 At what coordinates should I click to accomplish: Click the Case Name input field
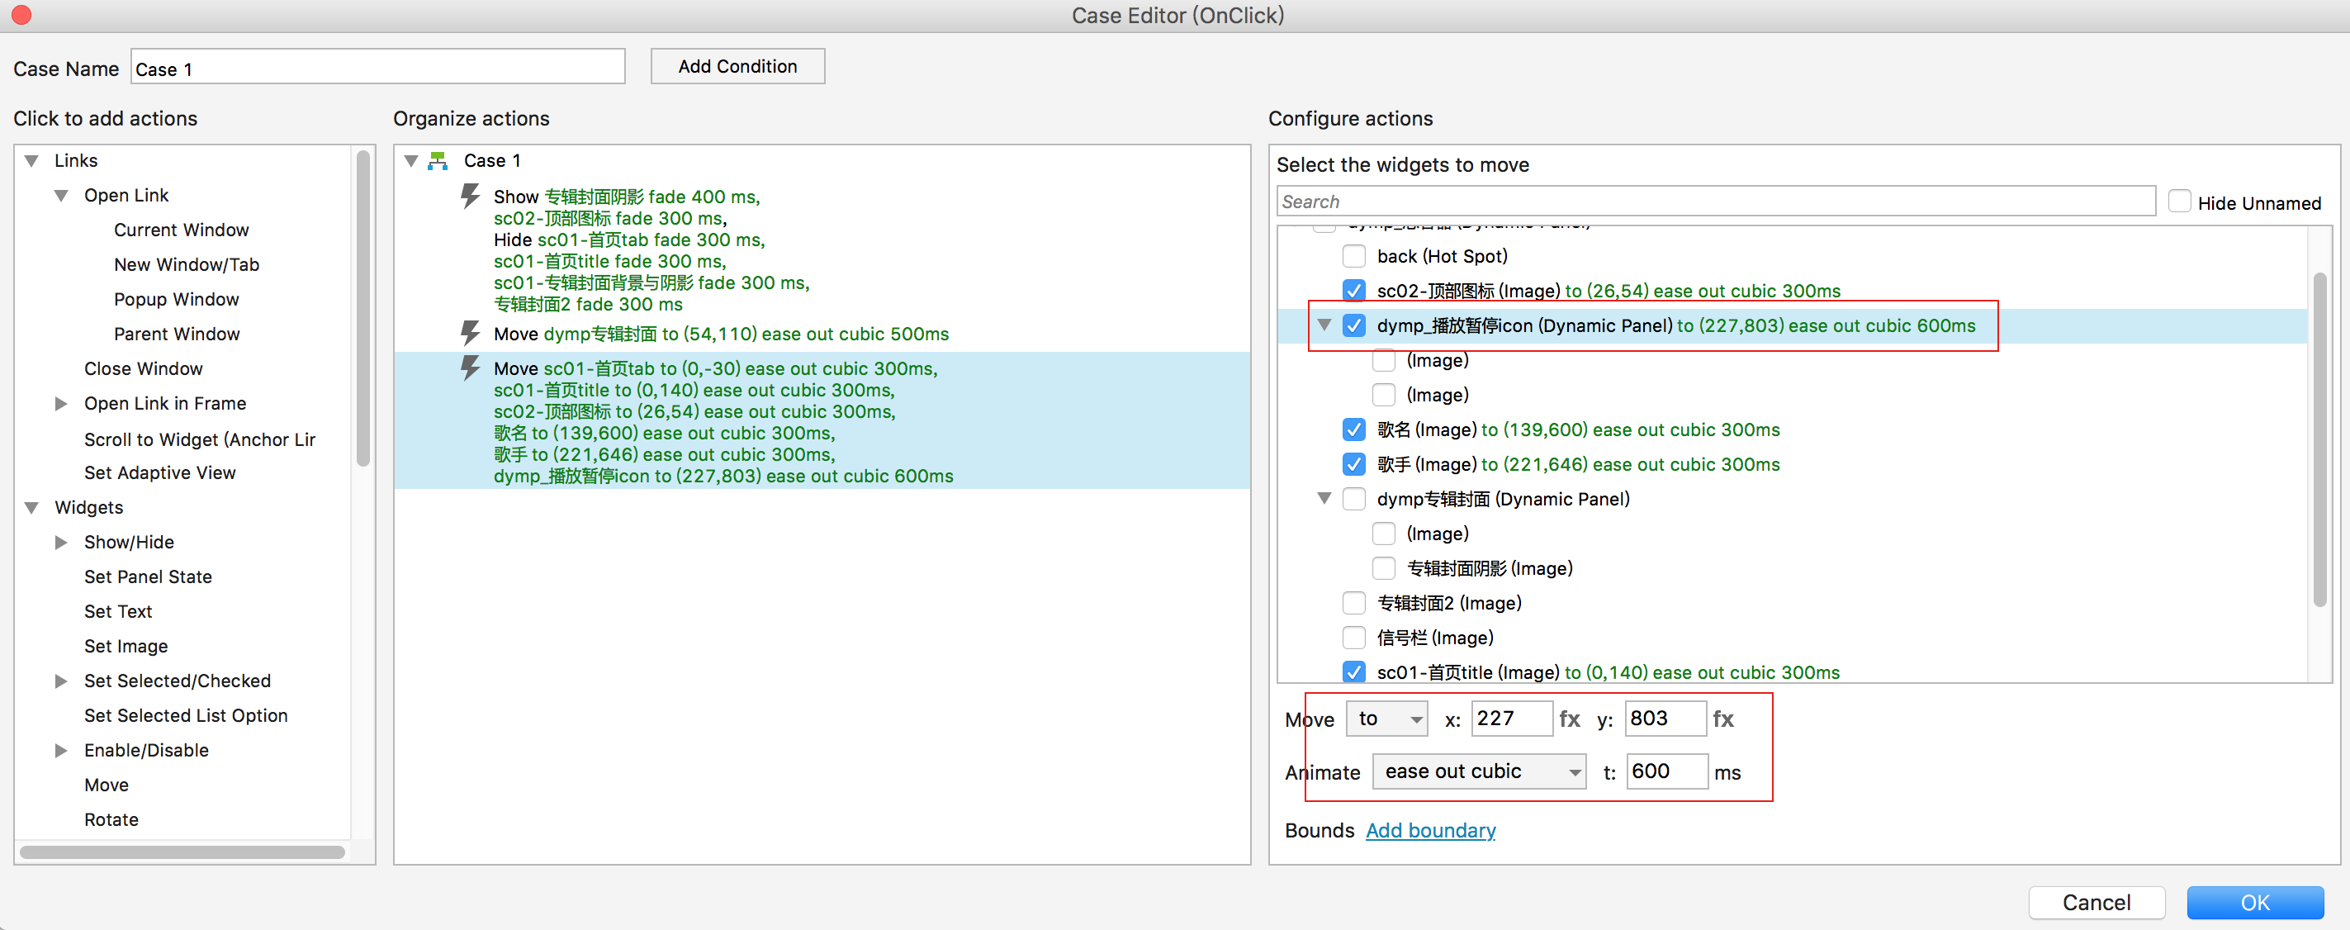pos(377,68)
